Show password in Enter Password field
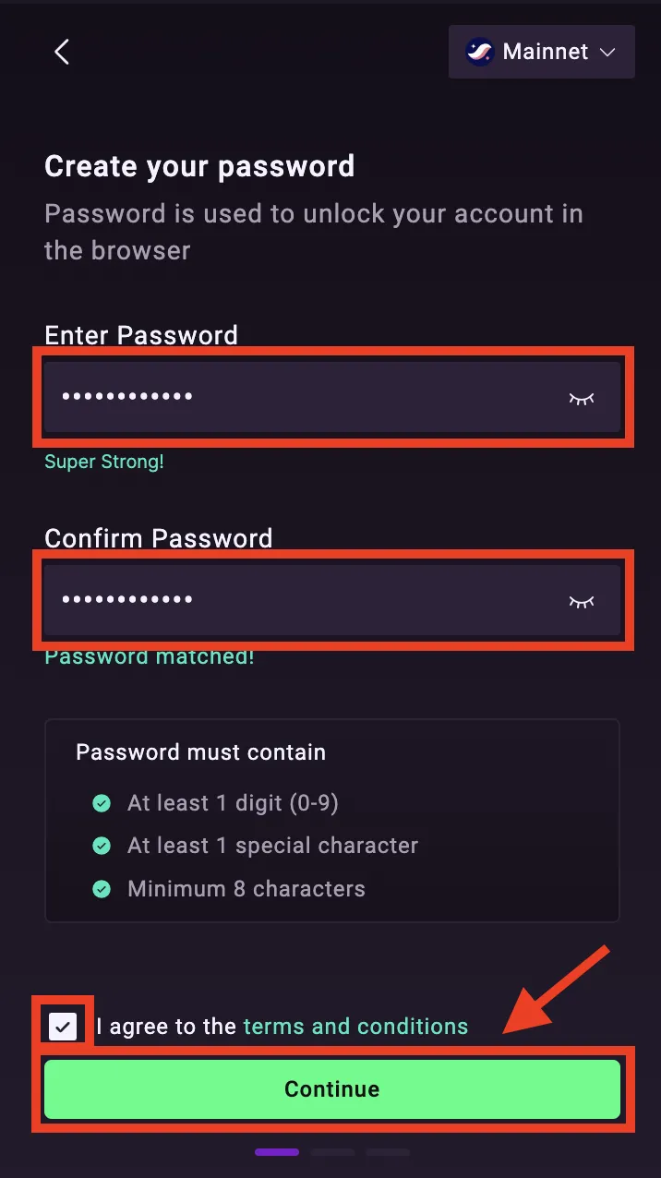Image resolution: width=661 pixels, height=1178 pixels. coord(582,398)
